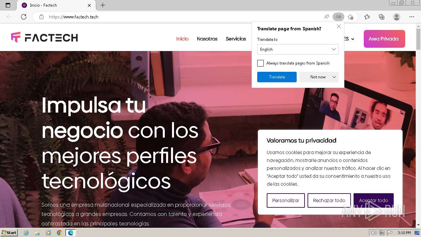Close the Inicio - Factech tab
Screen dimensions: 421x237
tap(89, 5)
